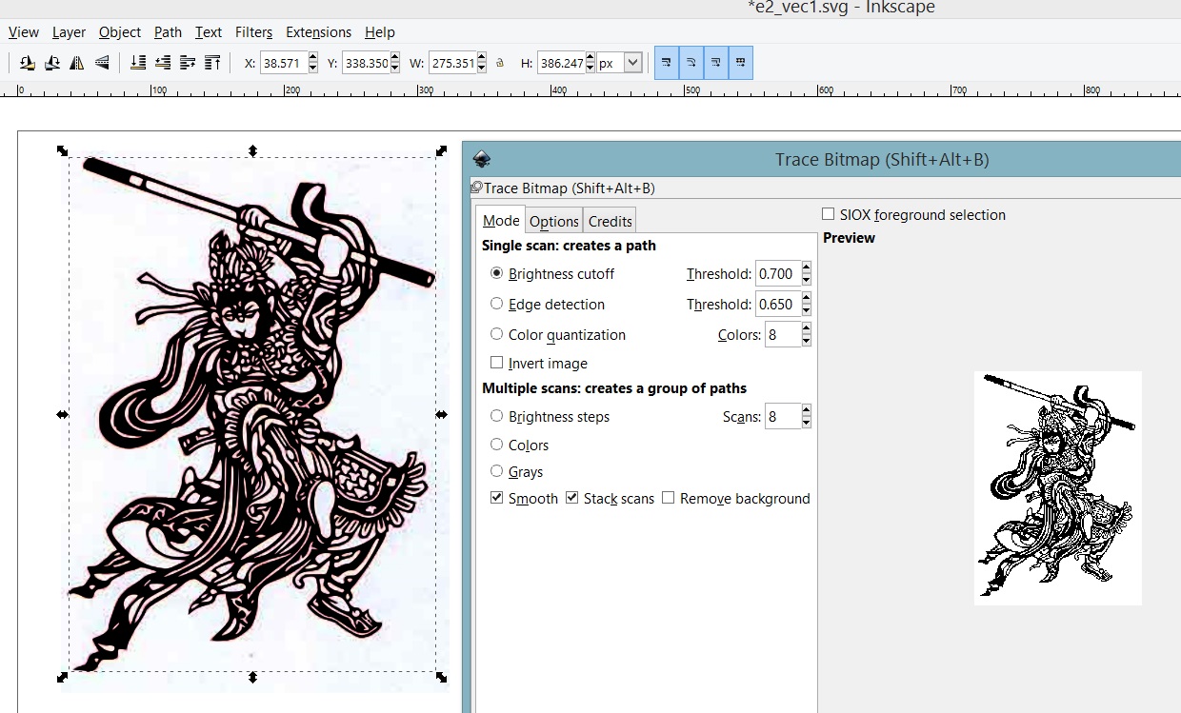Toggle the move patterns with object button

740,63
